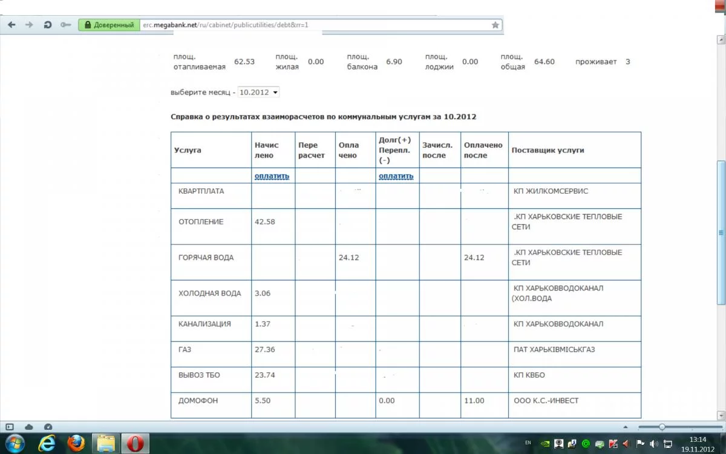Open the password key (wand) icon

pyautogui.click(x=65, y=25)
